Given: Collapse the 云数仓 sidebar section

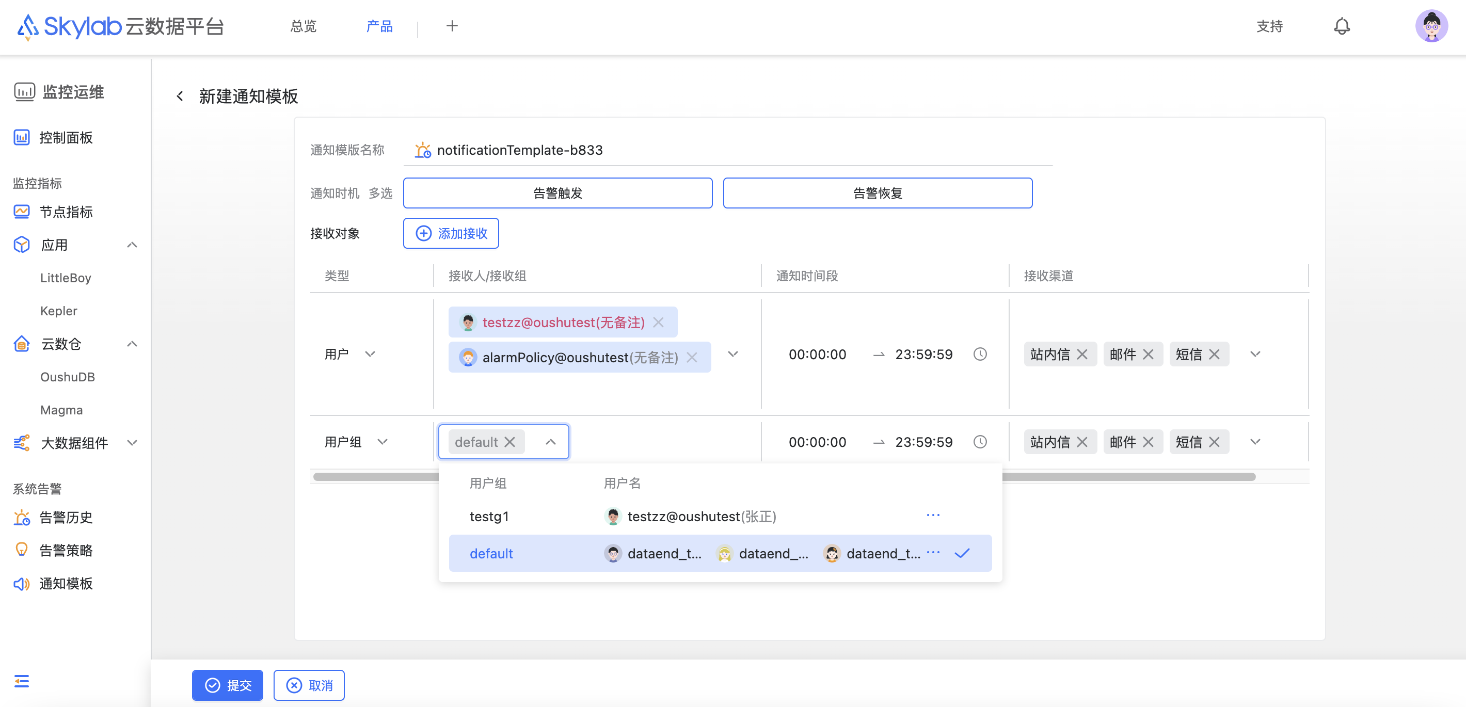Looking at the screenshot, I should click(x=132, y=344).
